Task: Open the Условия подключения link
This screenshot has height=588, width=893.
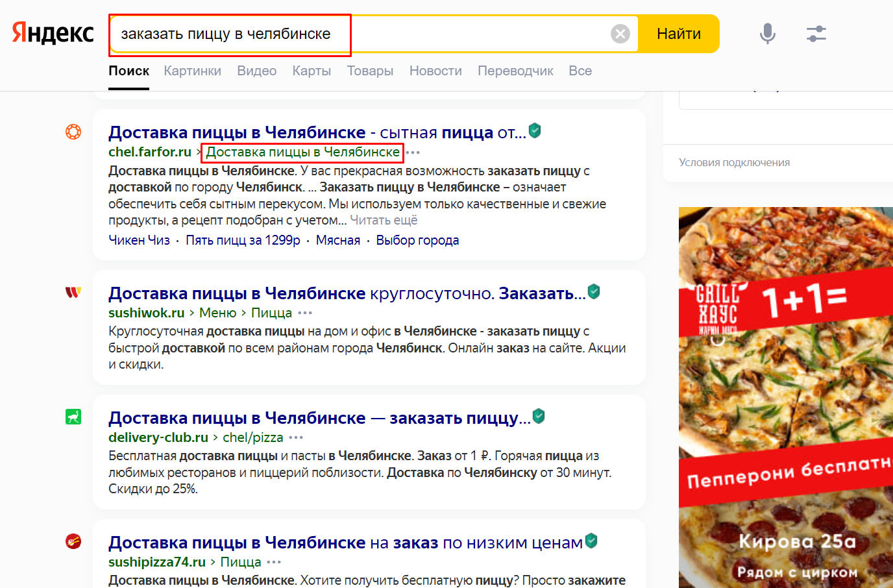Action: pos(735,162)
